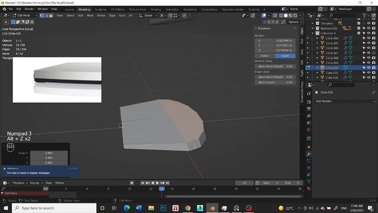This screenshot has height=213, width=378.
Task: Click the vertices Mean Bevel Weight slider
Action: pyautogui.click(x=275, y=66)
